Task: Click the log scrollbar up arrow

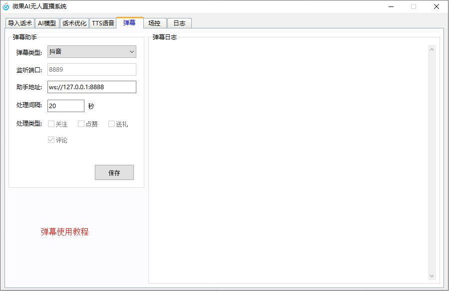Action: pyautogui.click(x=432, y=49)
